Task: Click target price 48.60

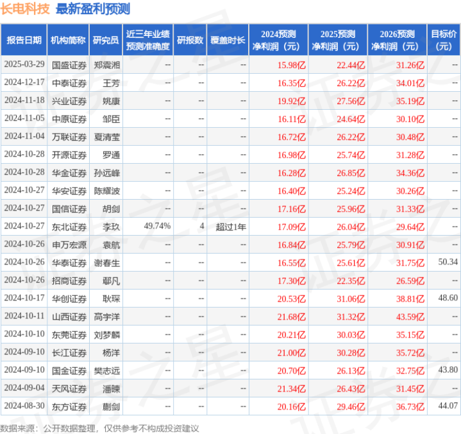Action: (448, 298)
